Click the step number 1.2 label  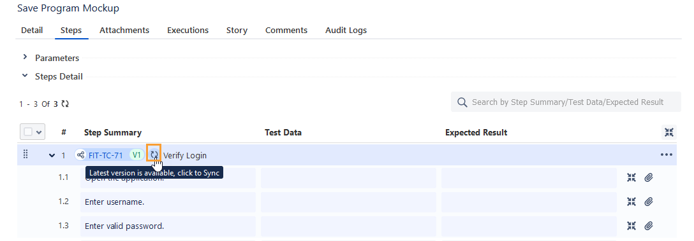(x=63, y=202)
